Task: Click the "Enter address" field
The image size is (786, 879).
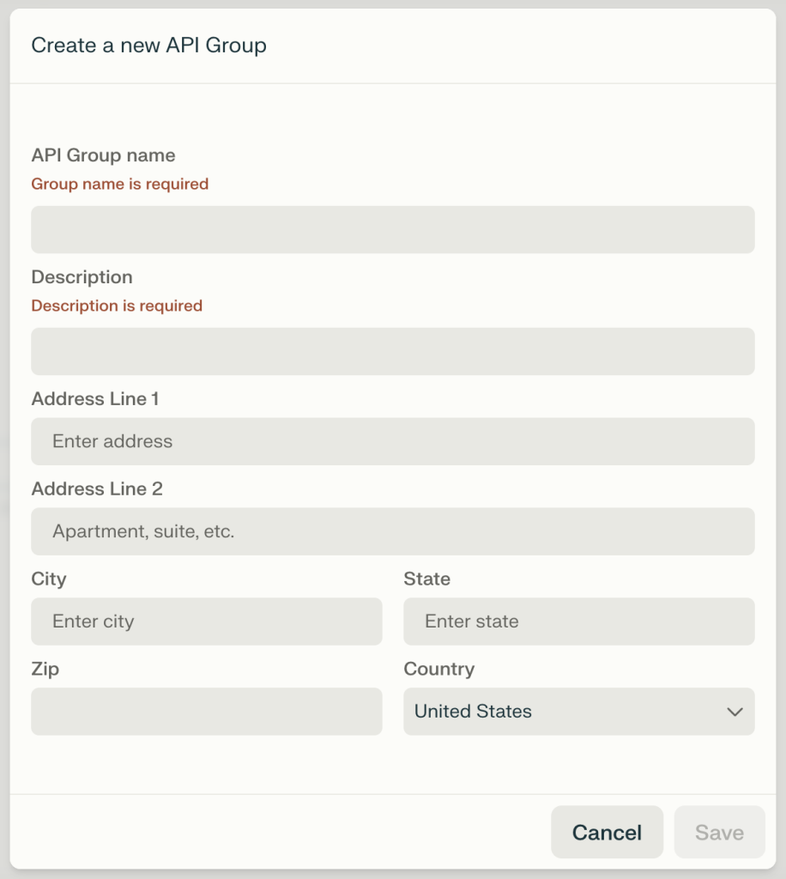Action: coord(393,441)
